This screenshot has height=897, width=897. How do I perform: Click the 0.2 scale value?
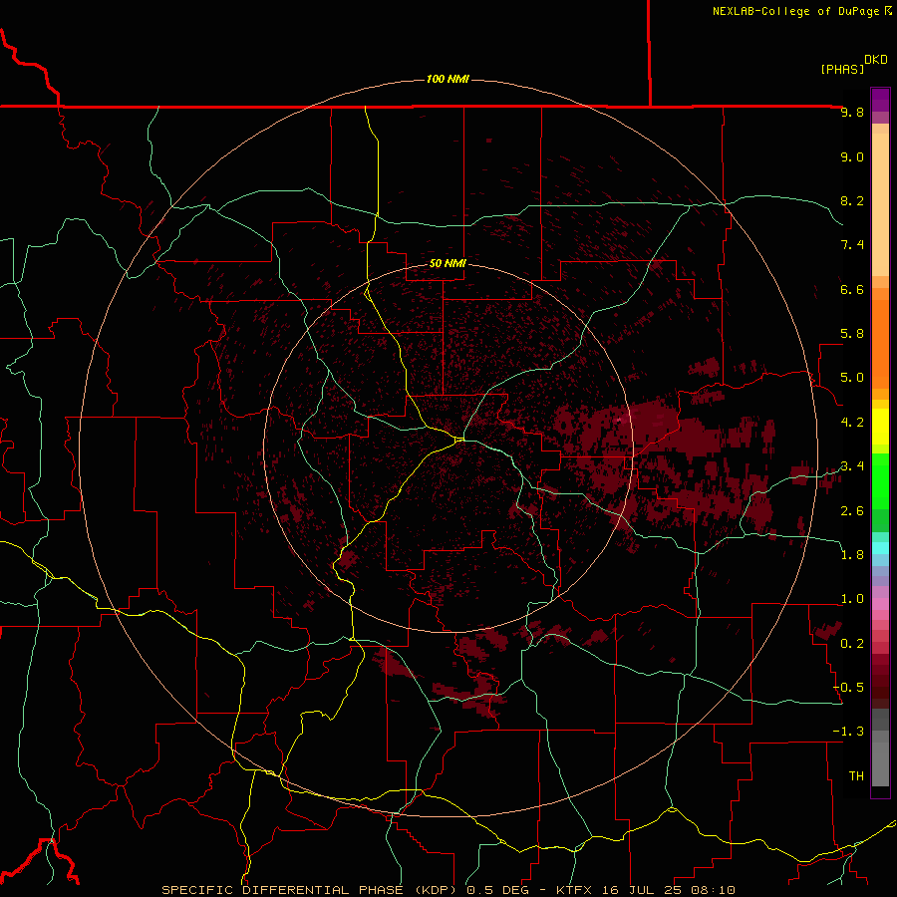click(x=852, y=644)
